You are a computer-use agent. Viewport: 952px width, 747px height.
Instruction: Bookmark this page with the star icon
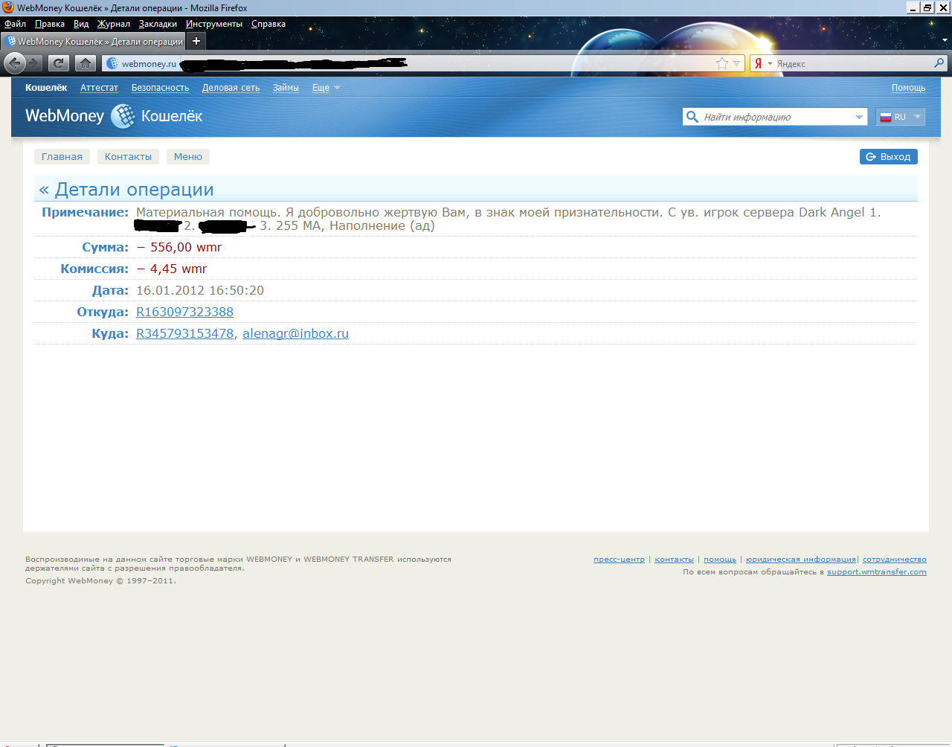tap(722, 63)
